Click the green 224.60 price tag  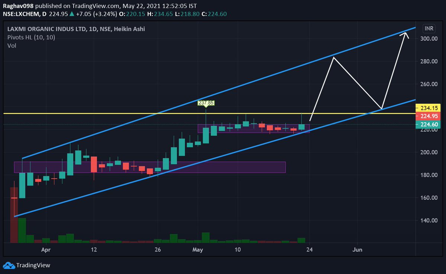pos(428,125)
